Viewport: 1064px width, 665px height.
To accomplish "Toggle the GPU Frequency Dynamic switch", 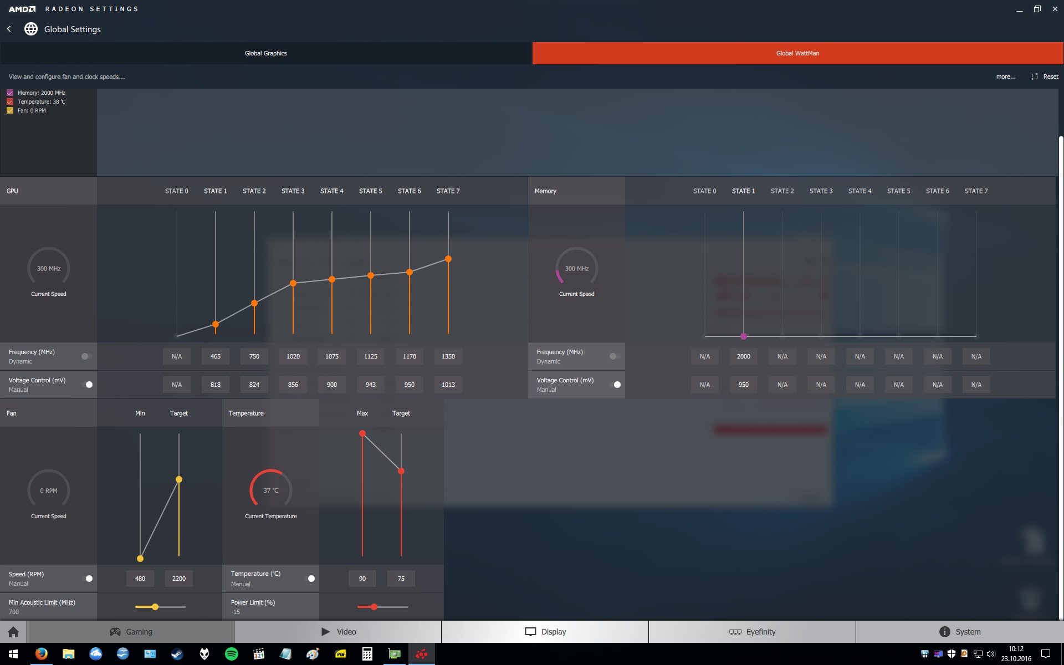I will (86, 356).
